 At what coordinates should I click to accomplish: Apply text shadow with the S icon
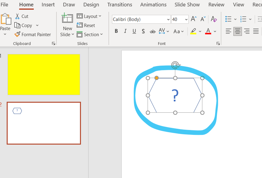[143, 31]
